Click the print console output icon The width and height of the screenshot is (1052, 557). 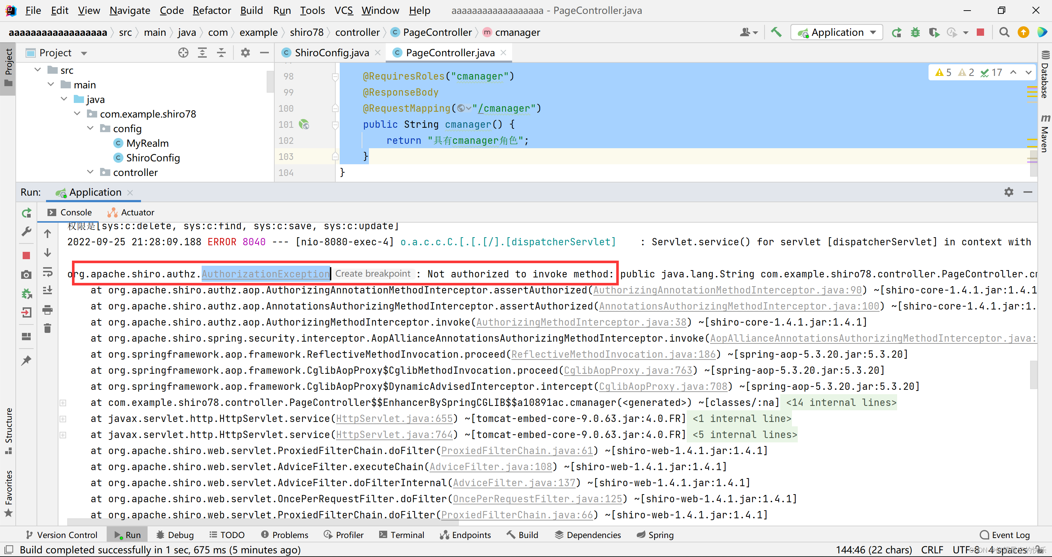coord(47,310)
